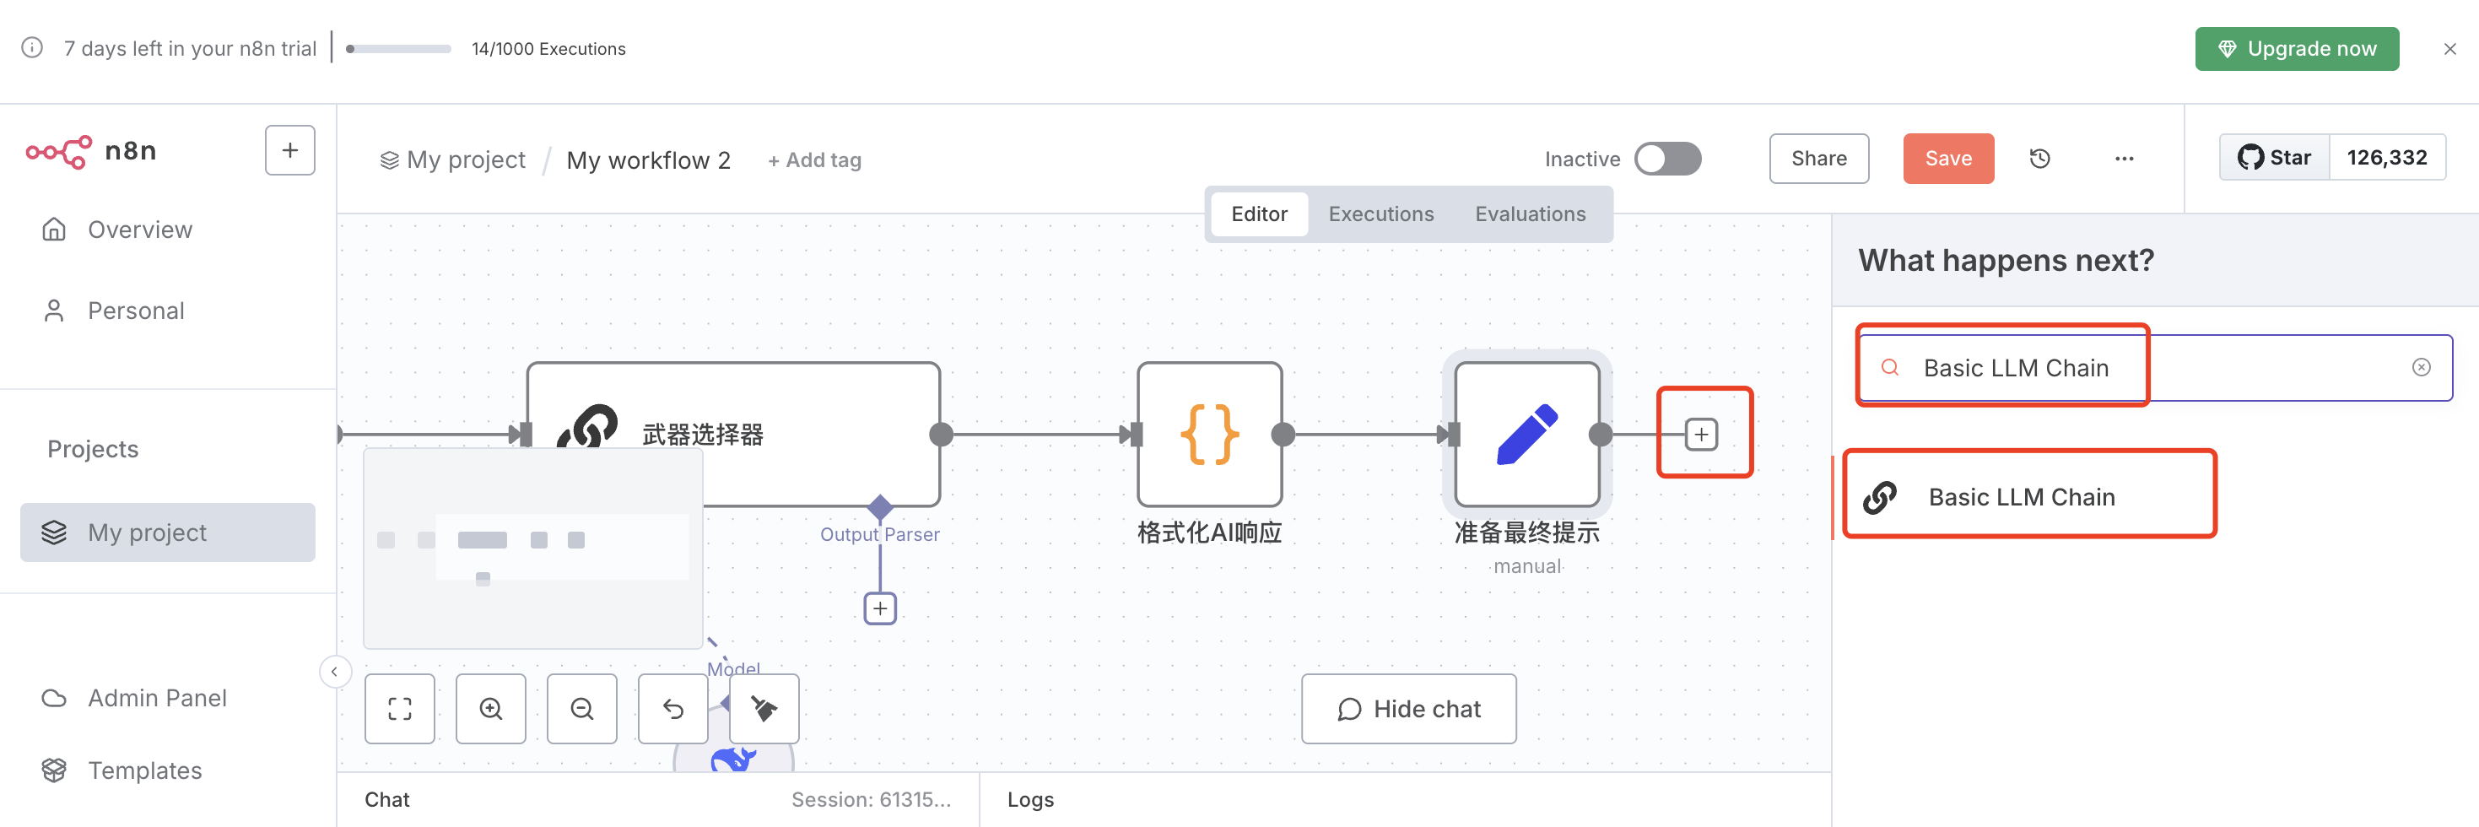Image resolution: width=2479 pixels, height=827 pixels.
Task: Open workflow history icon
Action: coord(2039,159)
